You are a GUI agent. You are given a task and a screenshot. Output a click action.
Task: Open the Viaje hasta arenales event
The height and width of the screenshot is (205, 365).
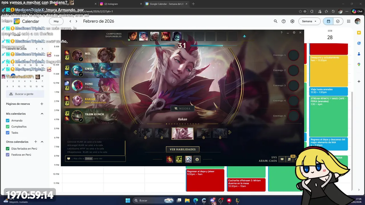coord(328,91)
